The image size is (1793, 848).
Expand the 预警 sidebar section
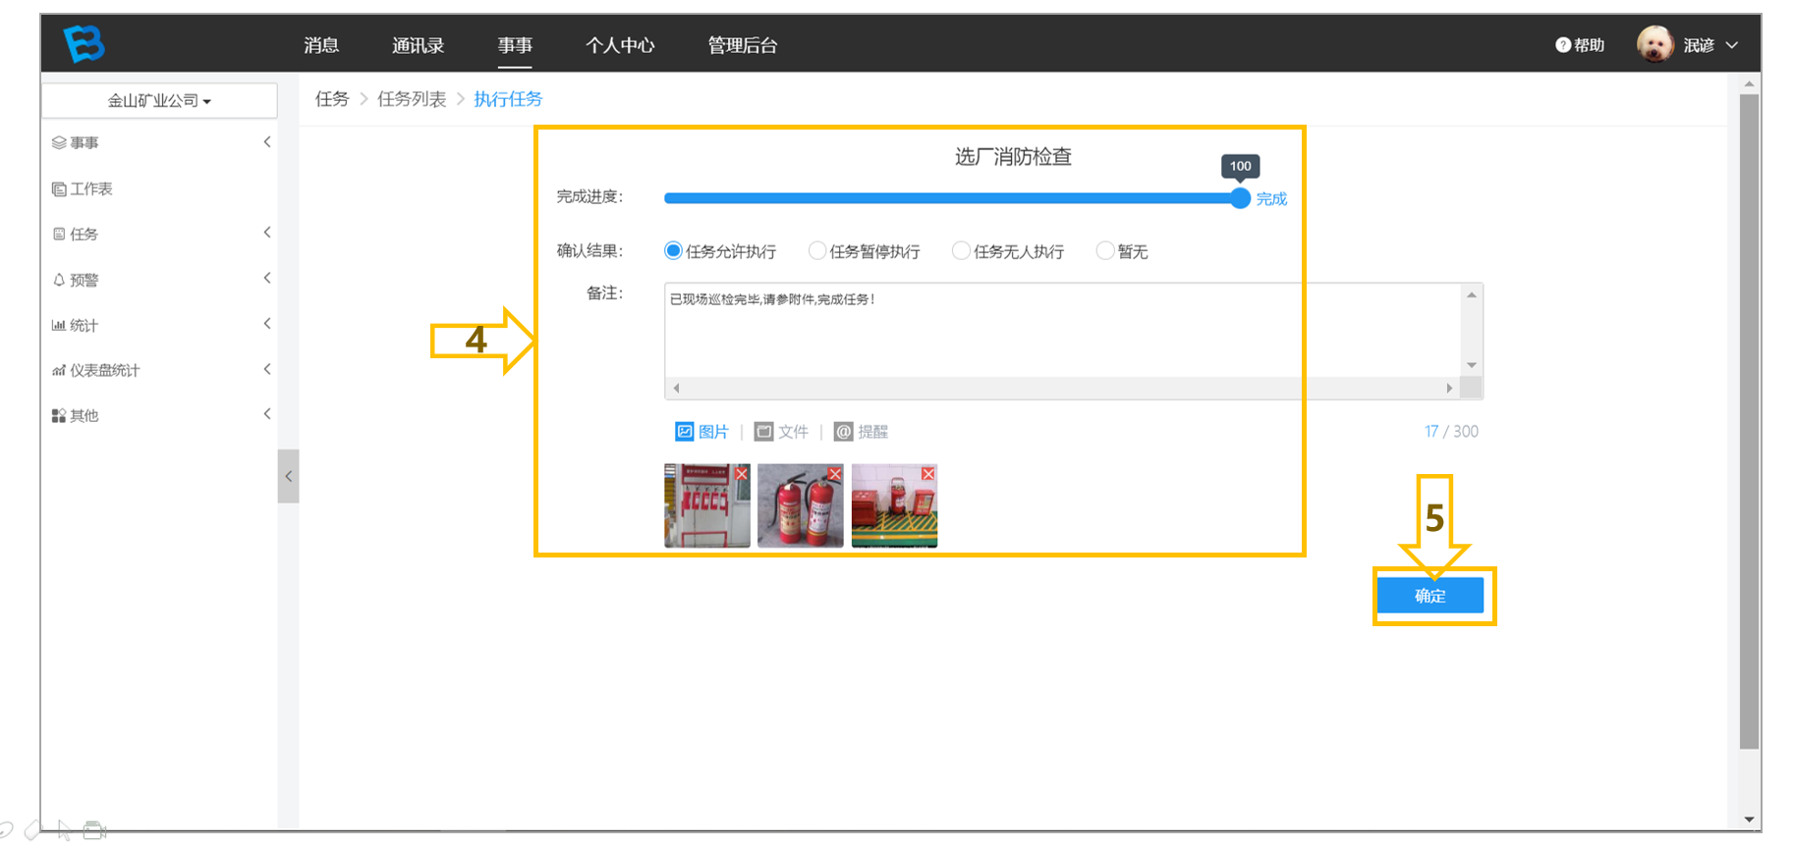[x=160, y=280]
